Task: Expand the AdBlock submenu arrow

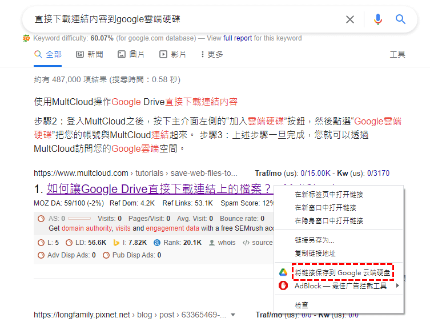Action: (x=397, y=285)
